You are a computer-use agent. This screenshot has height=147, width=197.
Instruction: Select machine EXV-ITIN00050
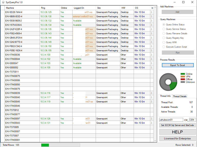point(13,84)
